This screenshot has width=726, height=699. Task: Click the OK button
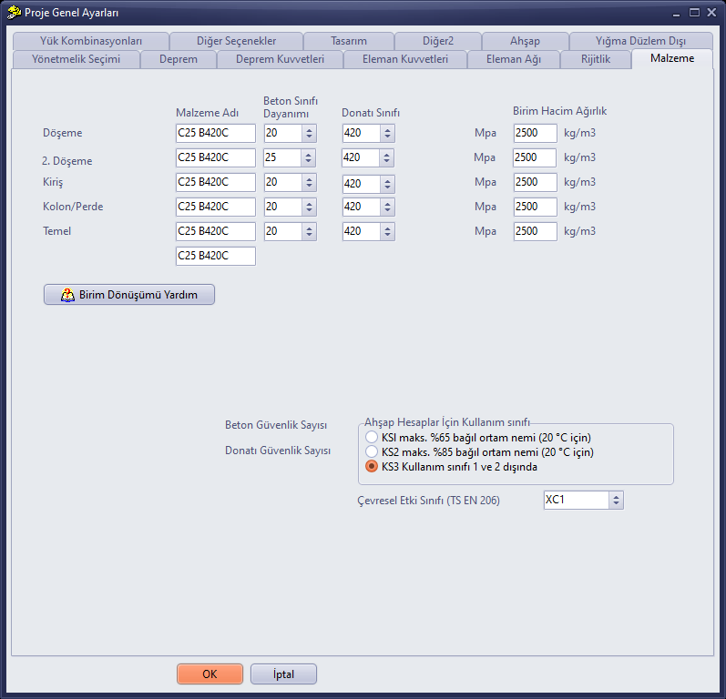(x=210, y=674)
